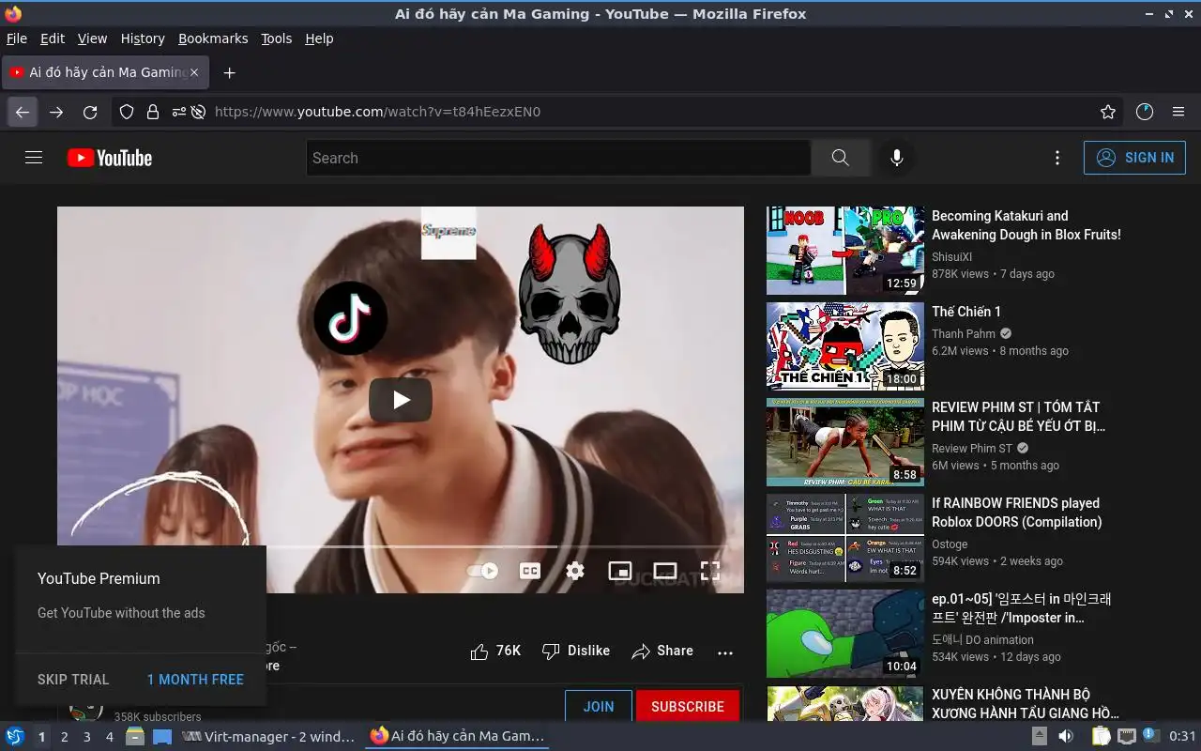Open the View menu
Viewport: 1201px width, 751px height.
coord(92,38)
